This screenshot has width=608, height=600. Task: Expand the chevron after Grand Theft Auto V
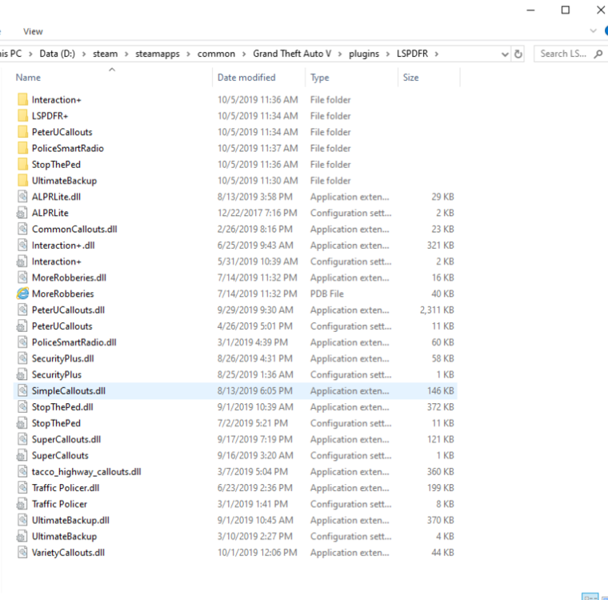coord(340,54)
